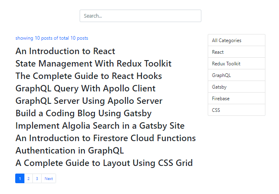279x194 pixels.
Task: Open the 'An Introduction to React' post
Action: click(x=65, y=51)
